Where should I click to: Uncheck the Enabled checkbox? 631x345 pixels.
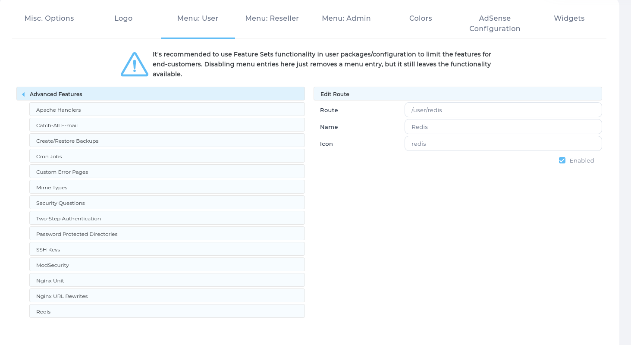click(562, 160)
